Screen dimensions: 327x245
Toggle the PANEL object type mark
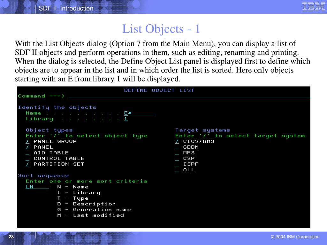[27, 147]
